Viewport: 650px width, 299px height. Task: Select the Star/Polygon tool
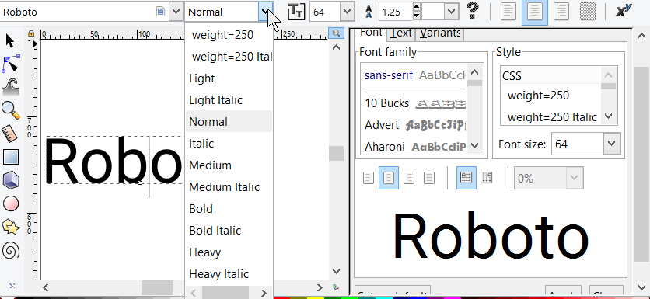(x=11, y=227)
